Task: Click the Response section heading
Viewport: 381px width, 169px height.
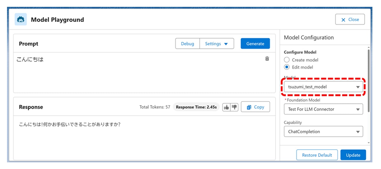Action: 31,107
